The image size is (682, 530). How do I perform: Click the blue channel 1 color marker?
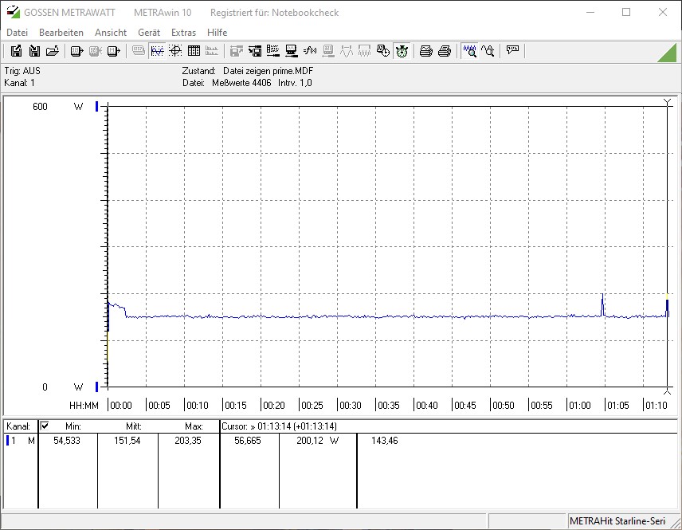click(x=9, y=440)
